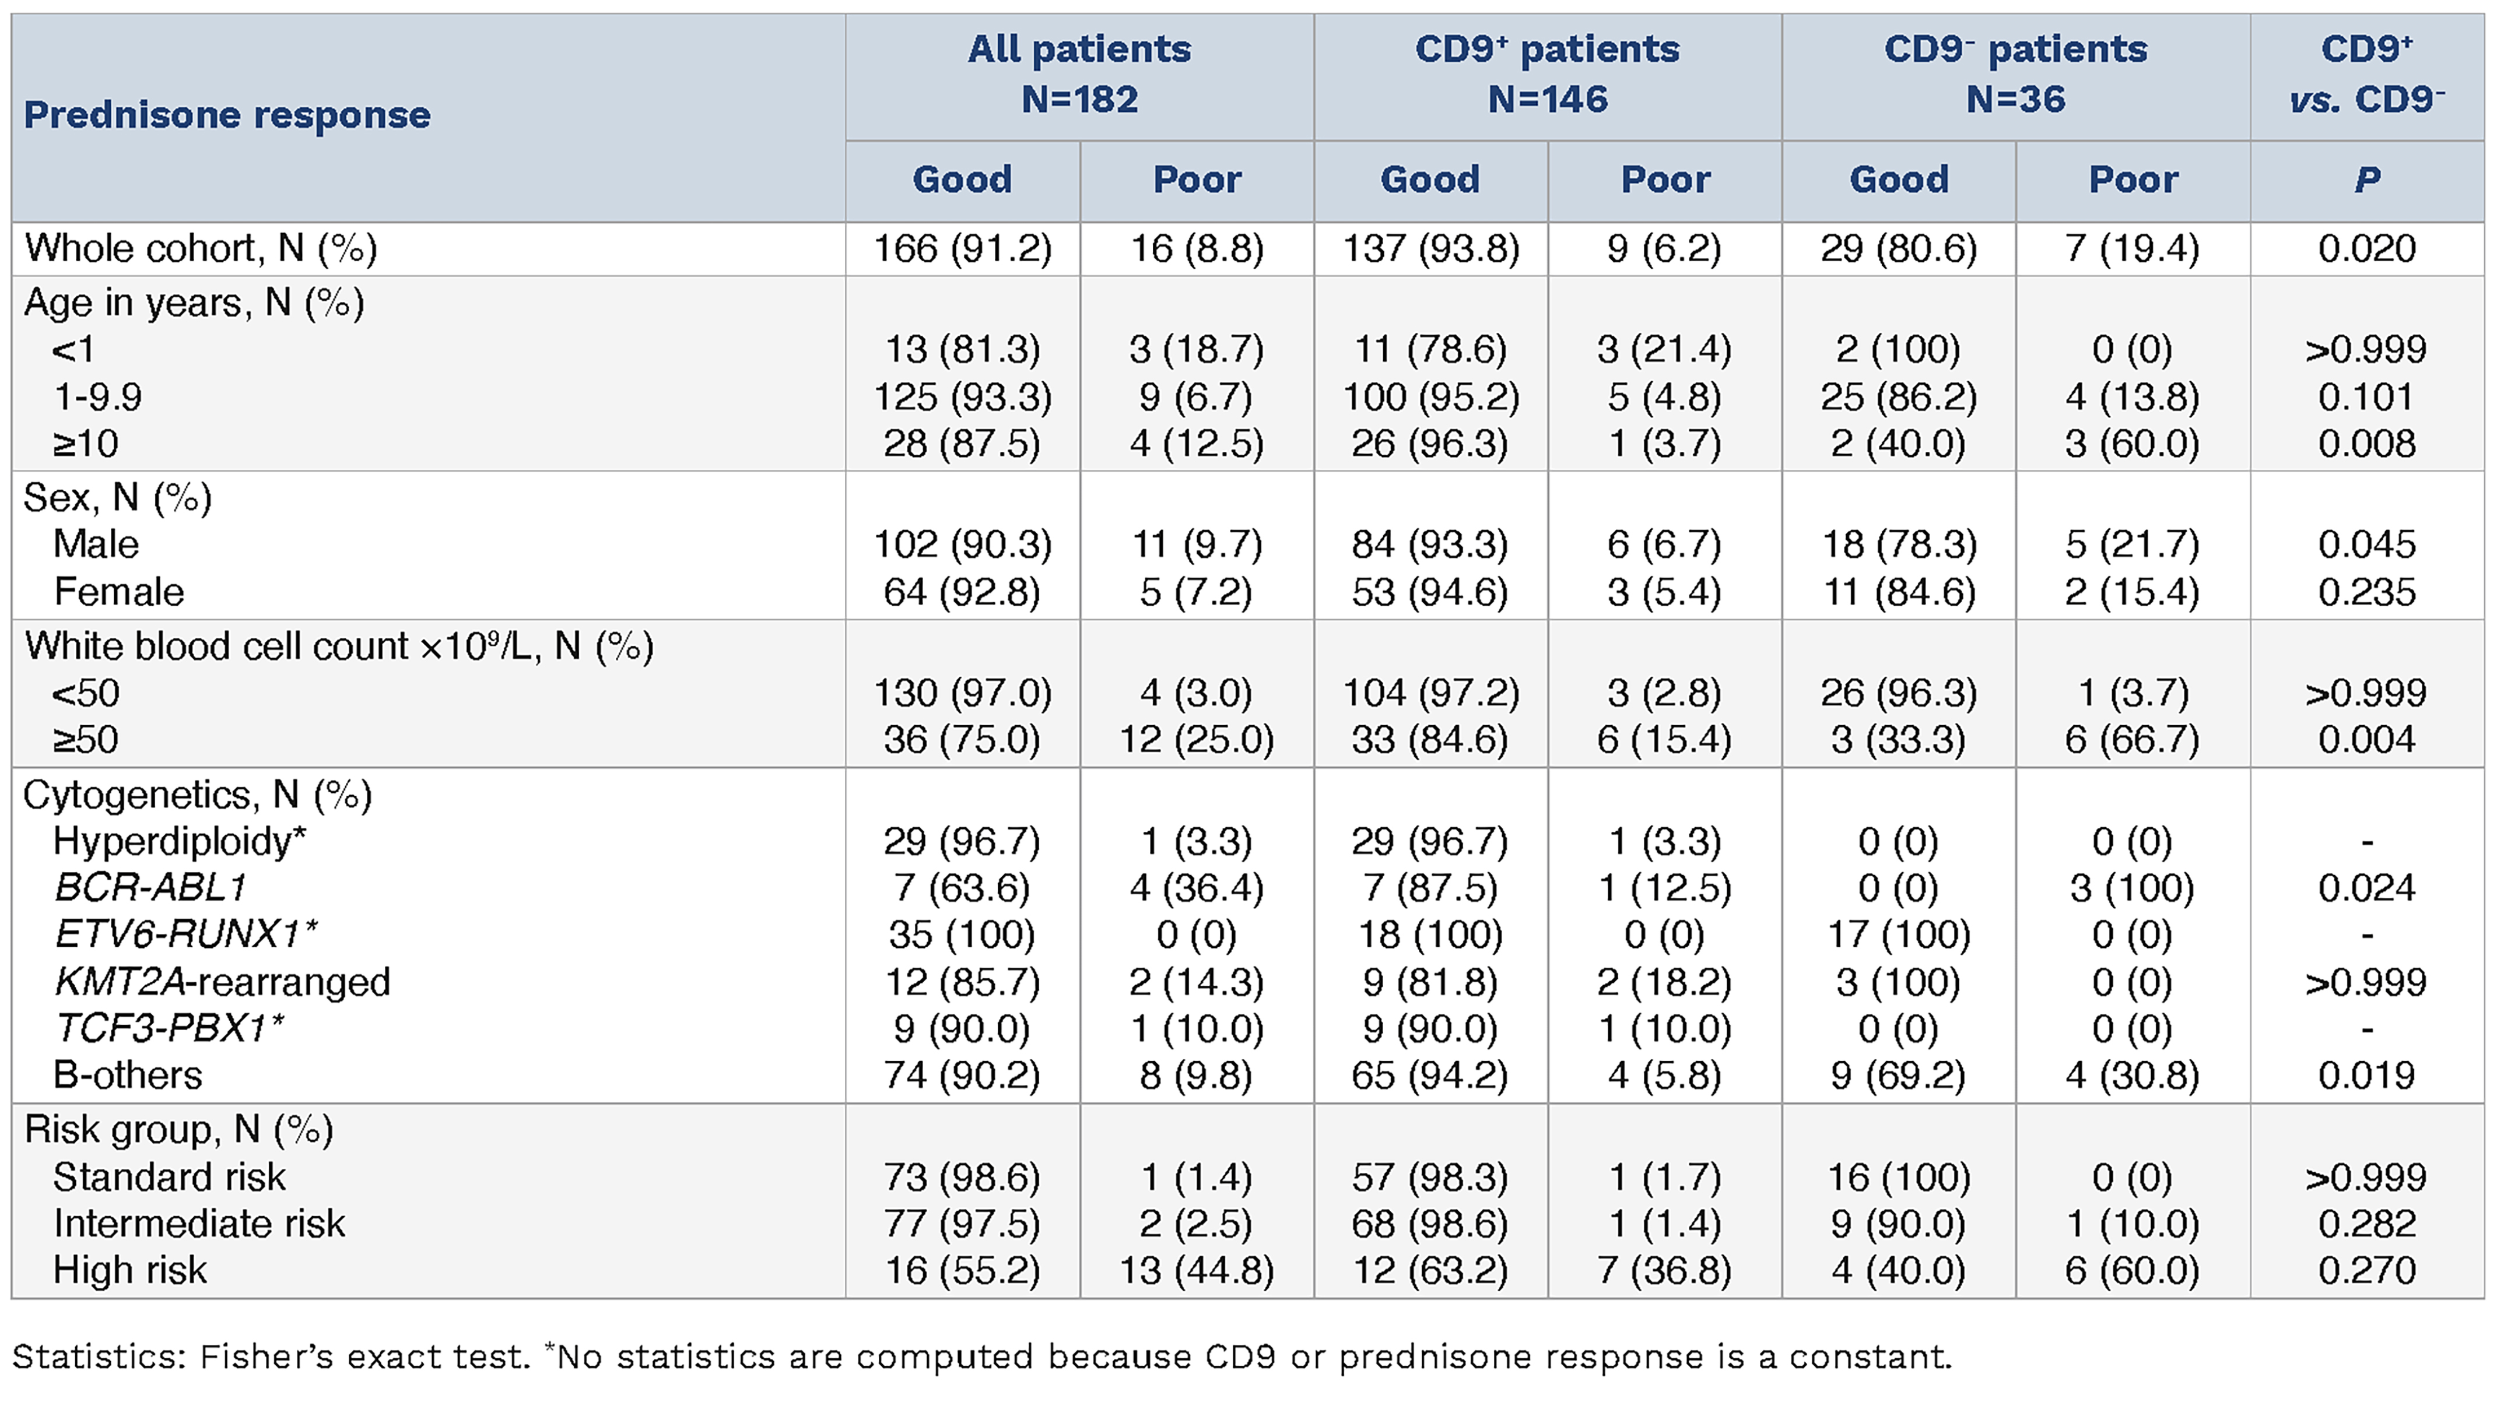The height and width of the screenshot is (1402, 2497).
Task: Click the 'Intermediate risk' row label
Action: pos(199,1224)
